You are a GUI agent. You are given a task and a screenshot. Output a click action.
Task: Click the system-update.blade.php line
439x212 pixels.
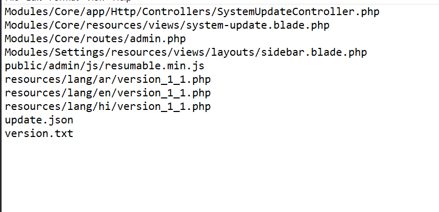click(167, 24)
